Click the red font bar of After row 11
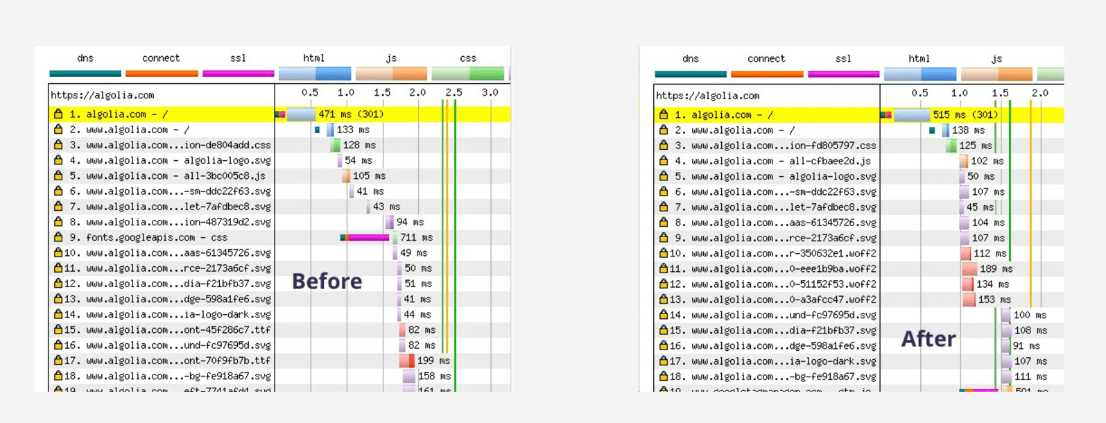Viewport: 1106px width, 423px height. 969,268
